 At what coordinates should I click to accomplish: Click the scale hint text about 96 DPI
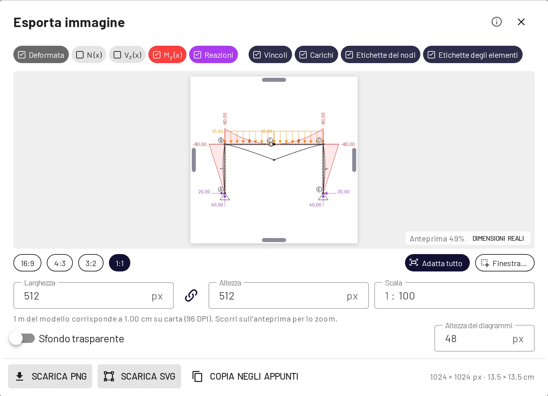tap(175, 319)
